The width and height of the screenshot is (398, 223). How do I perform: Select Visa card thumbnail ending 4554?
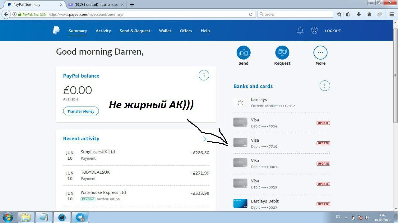click(x=240, y=123)
